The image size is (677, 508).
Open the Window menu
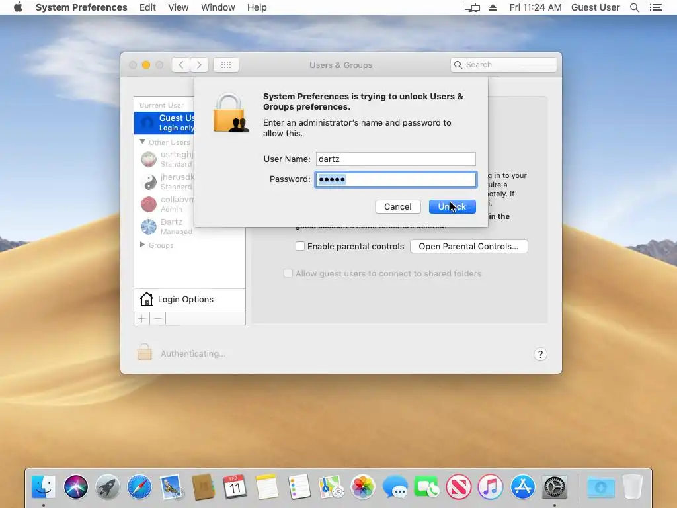[x=218, y=7]
